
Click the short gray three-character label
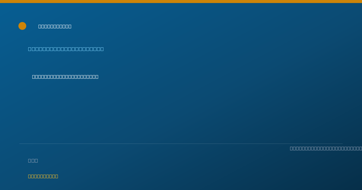point(33,160)
